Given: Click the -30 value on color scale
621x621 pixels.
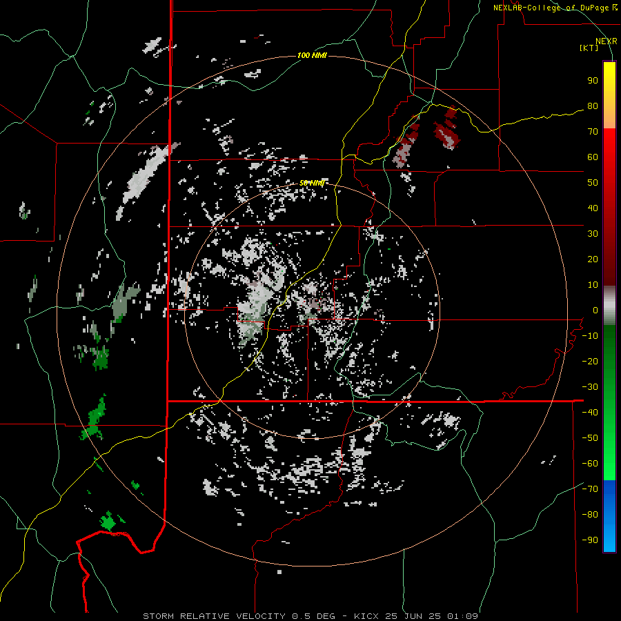Looking at the screenshot, I should click(590, 387).
